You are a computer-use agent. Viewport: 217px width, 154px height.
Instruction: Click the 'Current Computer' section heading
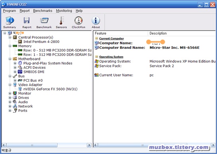point(111,38)
